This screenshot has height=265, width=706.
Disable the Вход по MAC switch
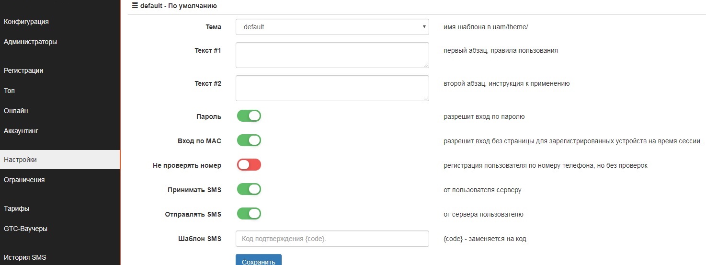(x=249, y=140)
